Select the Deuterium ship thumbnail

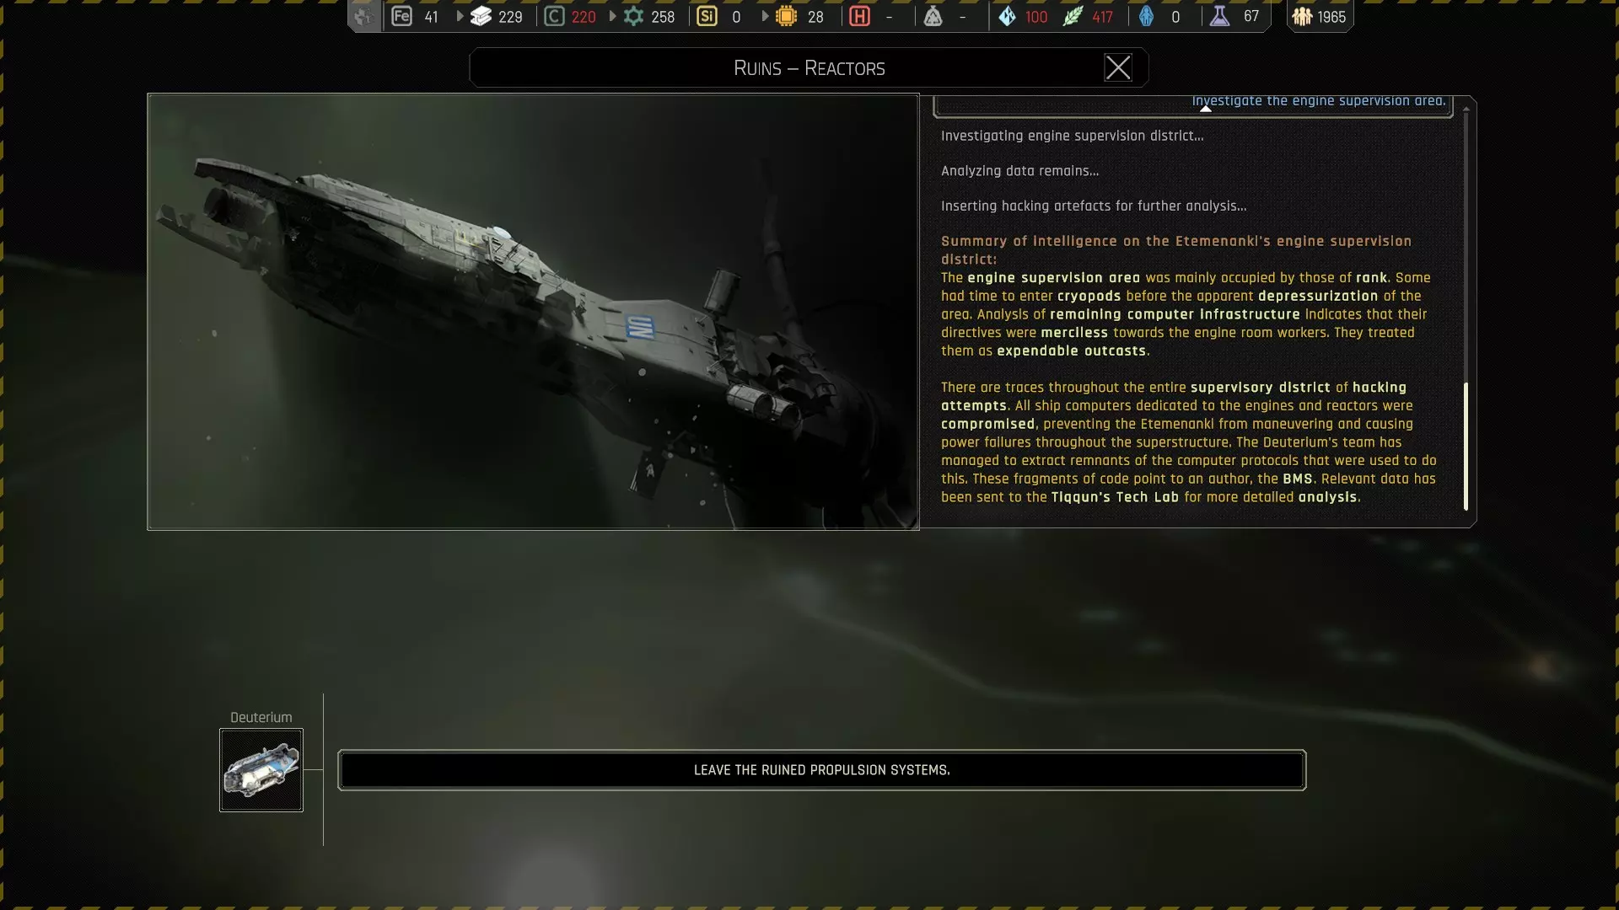(x=261, y=770)
